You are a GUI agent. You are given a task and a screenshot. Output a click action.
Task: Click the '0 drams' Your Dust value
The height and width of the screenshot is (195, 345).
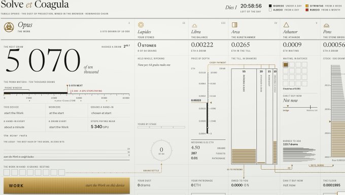144,185
